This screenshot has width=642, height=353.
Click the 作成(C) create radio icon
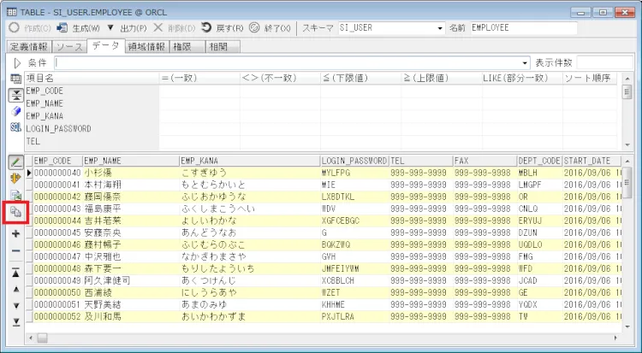tap(14, 28)
